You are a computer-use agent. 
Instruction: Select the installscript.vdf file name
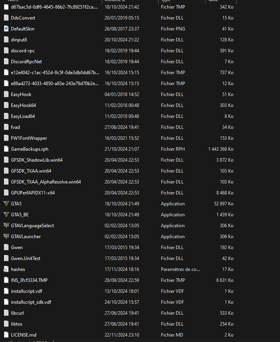click(x=26, y=291)
